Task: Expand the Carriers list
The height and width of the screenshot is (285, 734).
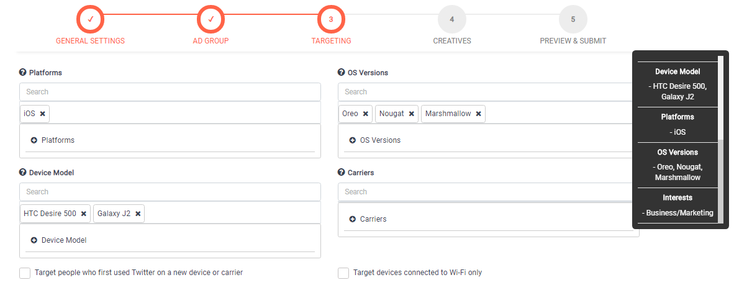Action: [x=353, y=219]
